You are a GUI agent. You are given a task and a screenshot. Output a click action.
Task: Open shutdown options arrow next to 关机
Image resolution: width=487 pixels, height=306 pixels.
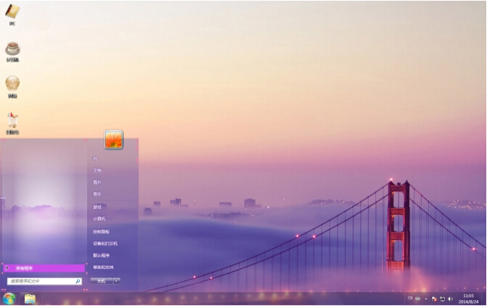pyautogui.click(x=117, y=281)
